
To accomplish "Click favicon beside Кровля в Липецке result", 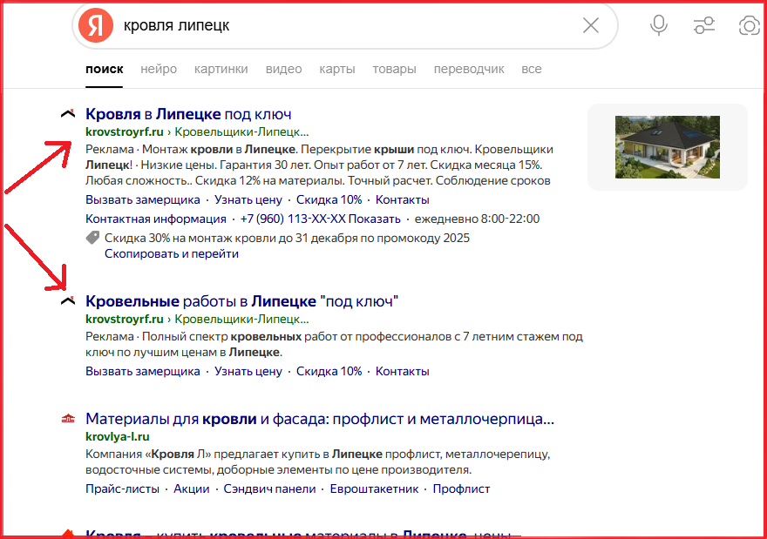I will (68, 113).
